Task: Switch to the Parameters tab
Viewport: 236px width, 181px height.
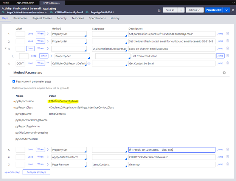Action: [20, 18]
